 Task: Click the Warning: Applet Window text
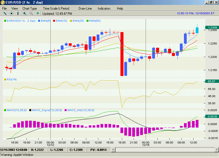[17, 155]
